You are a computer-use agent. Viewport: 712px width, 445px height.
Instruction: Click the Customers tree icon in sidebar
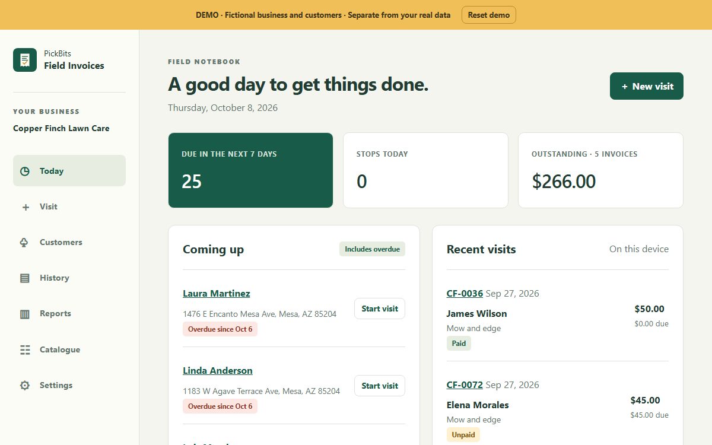tap(25, 243)
